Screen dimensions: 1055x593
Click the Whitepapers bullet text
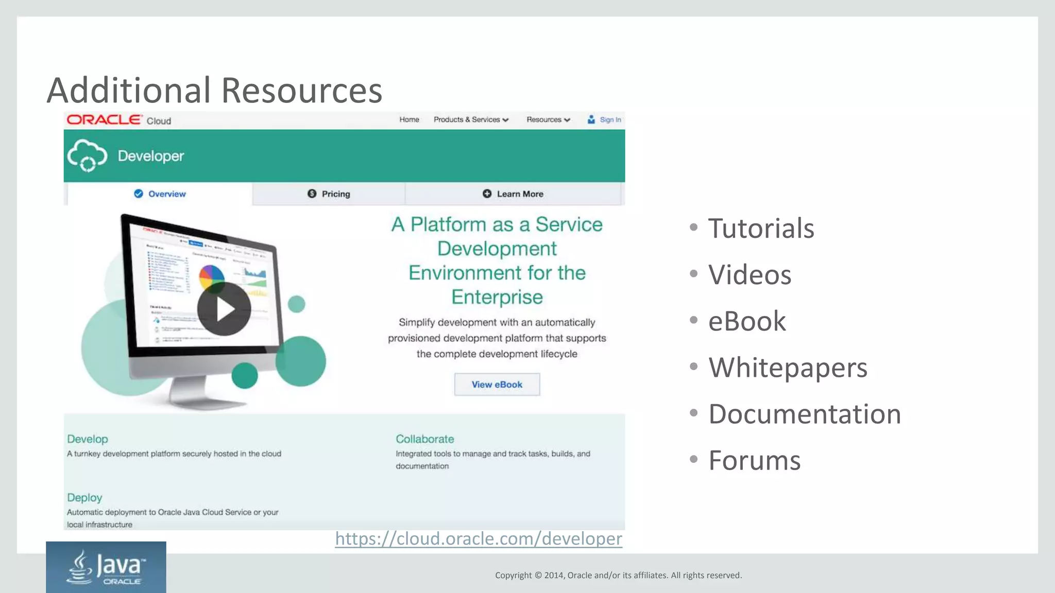788,368
